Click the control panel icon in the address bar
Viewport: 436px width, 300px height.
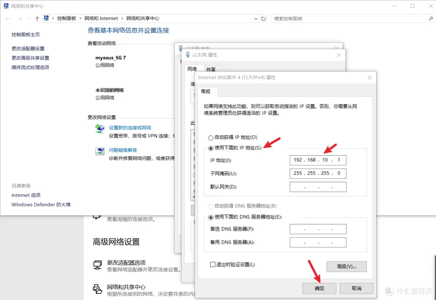pos(46,18)
